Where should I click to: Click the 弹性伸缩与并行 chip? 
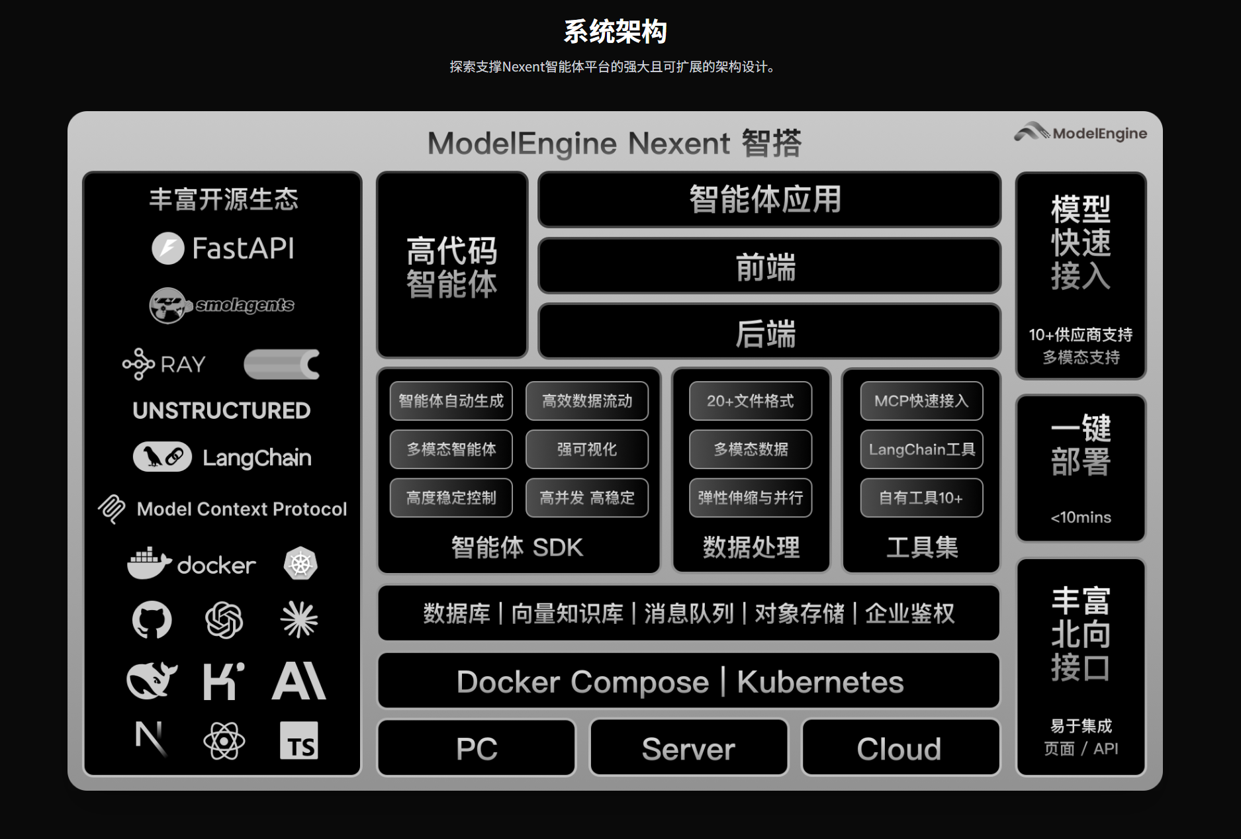pyautogui.click(x=751, y=498)
